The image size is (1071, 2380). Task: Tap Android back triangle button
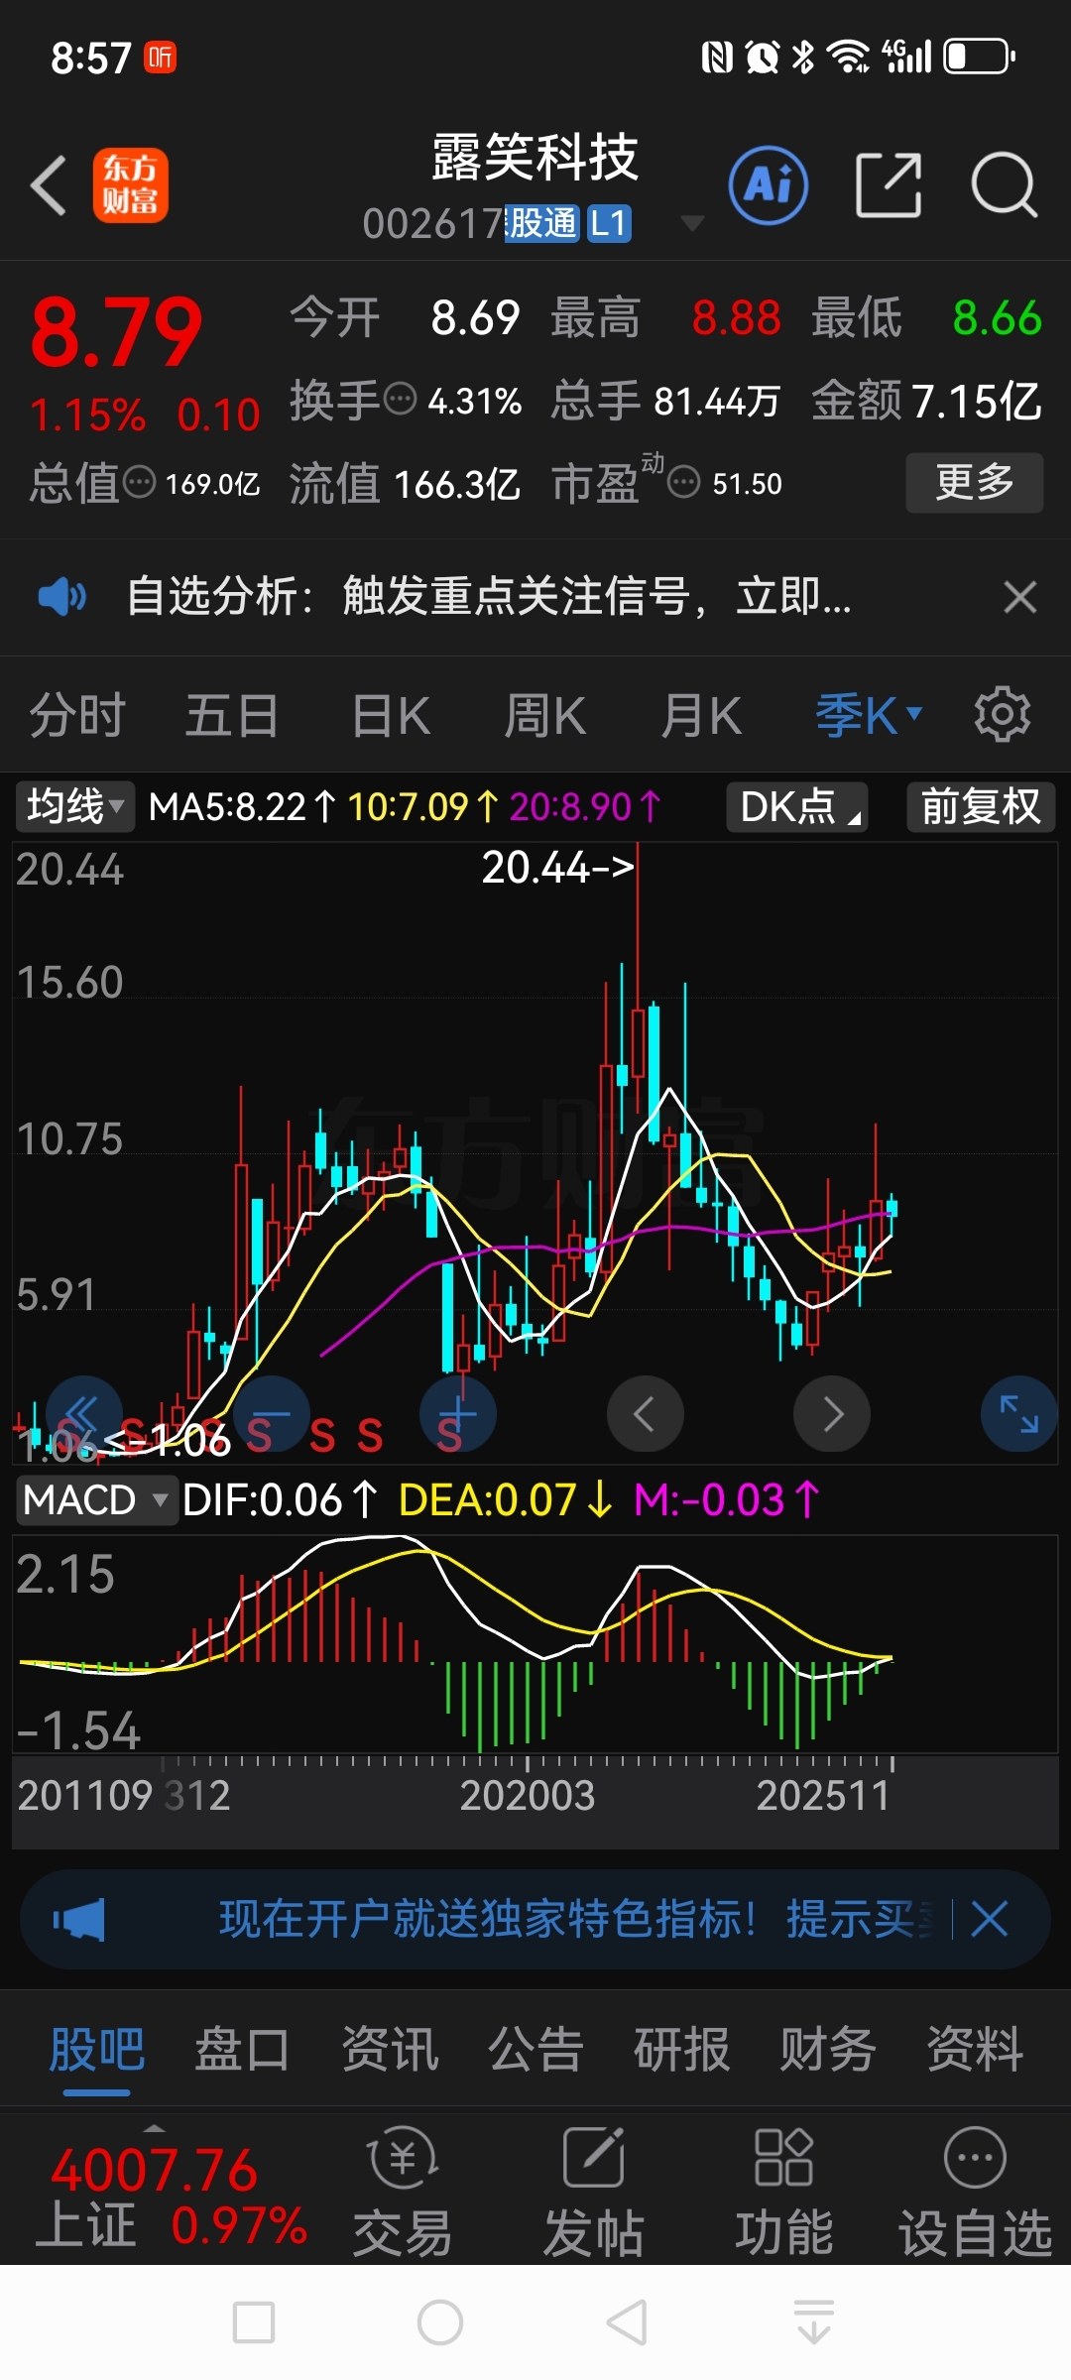point(627,2322)
